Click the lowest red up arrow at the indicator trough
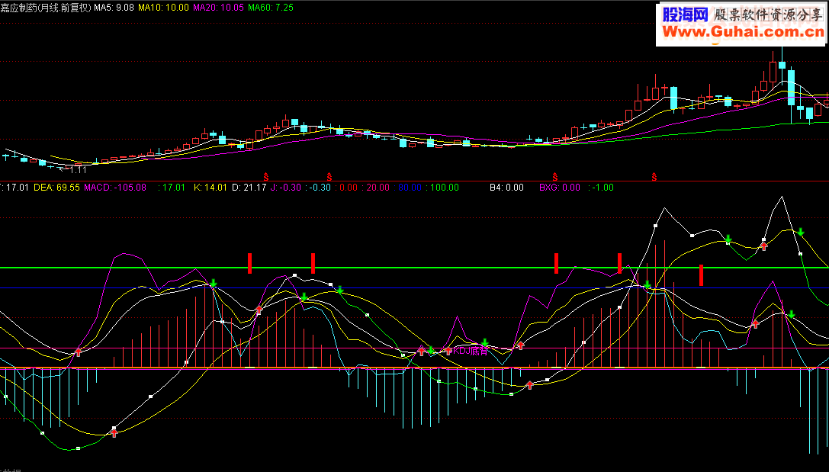Image resolution: width=829 pixels, height=472 pixels. pos(114,433)
